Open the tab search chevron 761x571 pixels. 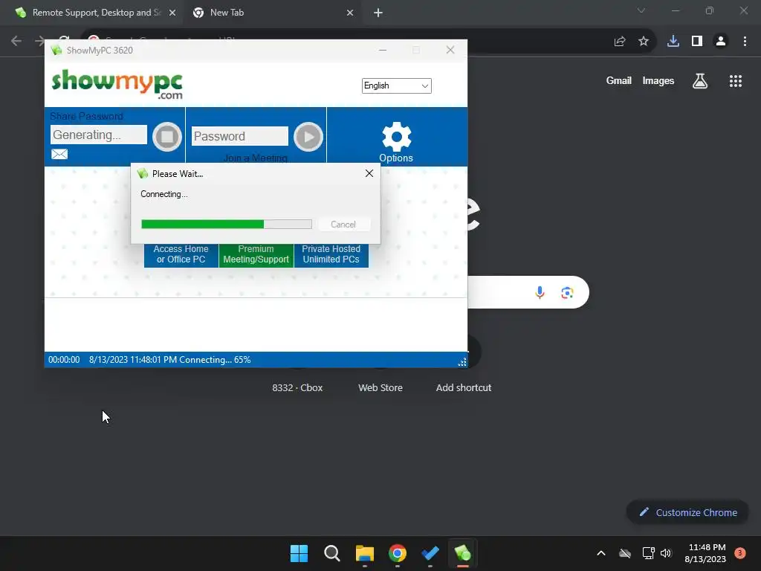click(x=641, y=10)
